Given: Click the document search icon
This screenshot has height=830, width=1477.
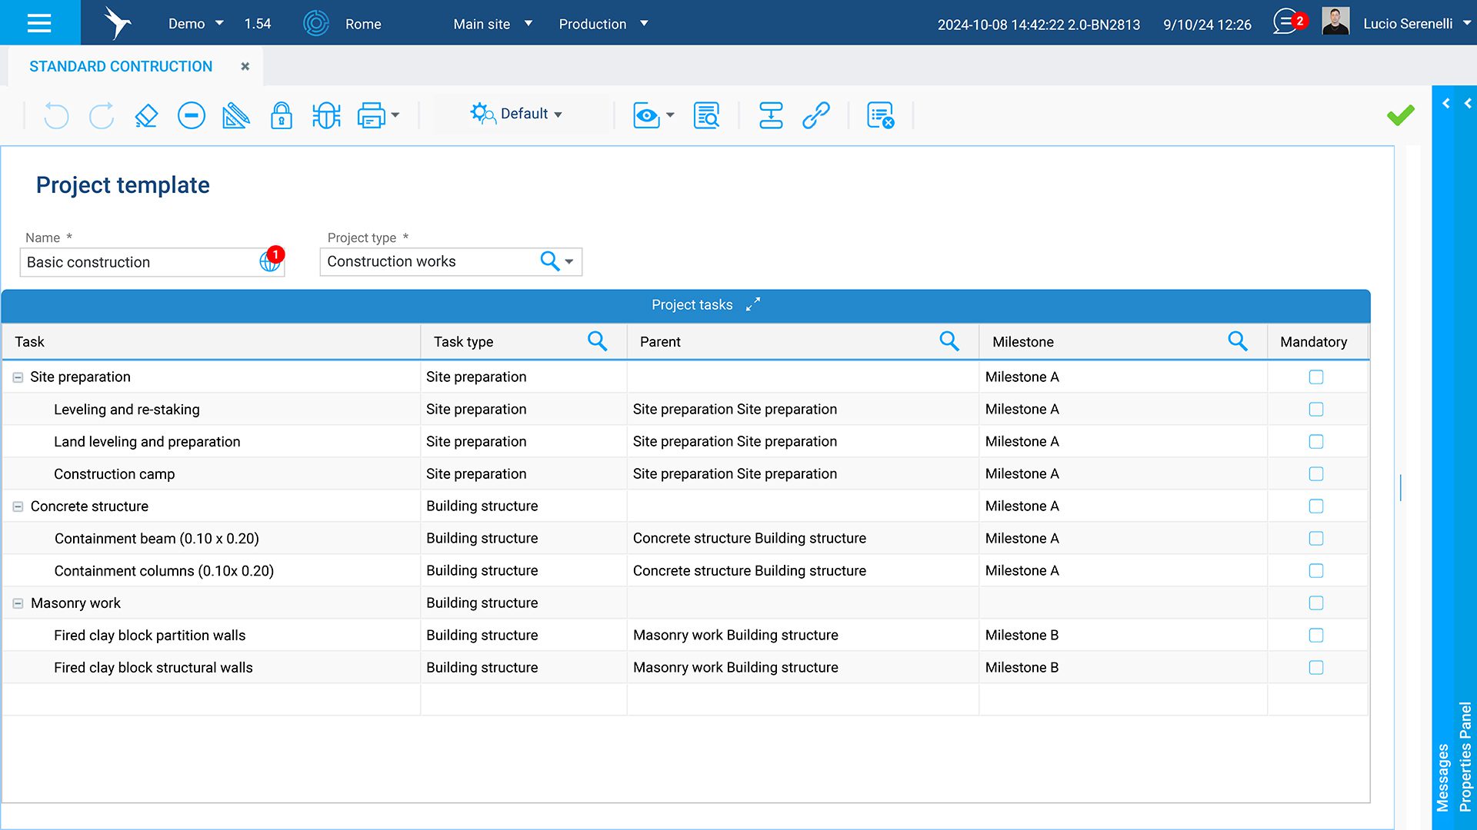Looking at the screenshot, I should pos(706,115).
